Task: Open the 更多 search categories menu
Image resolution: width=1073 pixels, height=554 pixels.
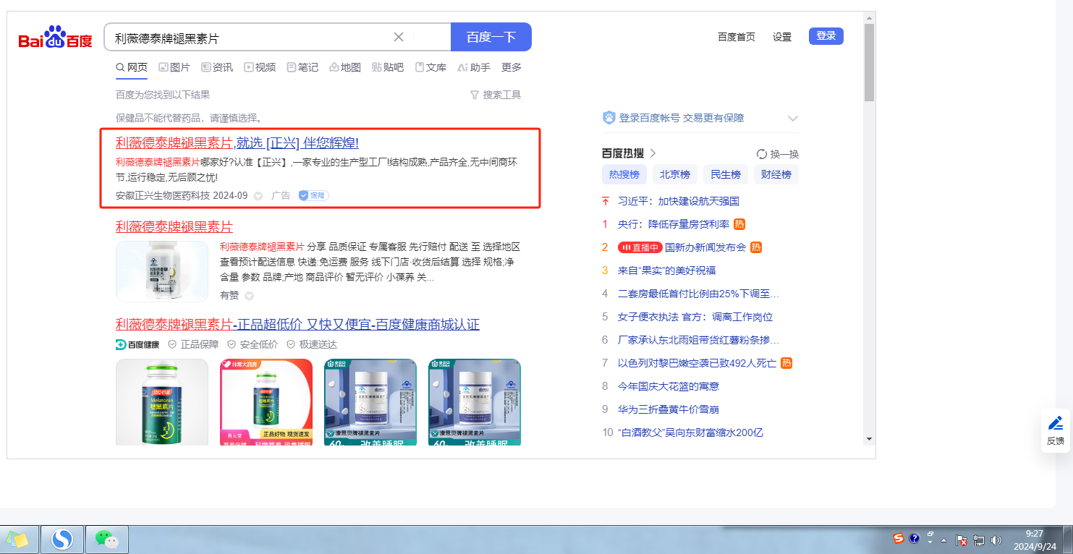Action: click(x=512, y=67)
